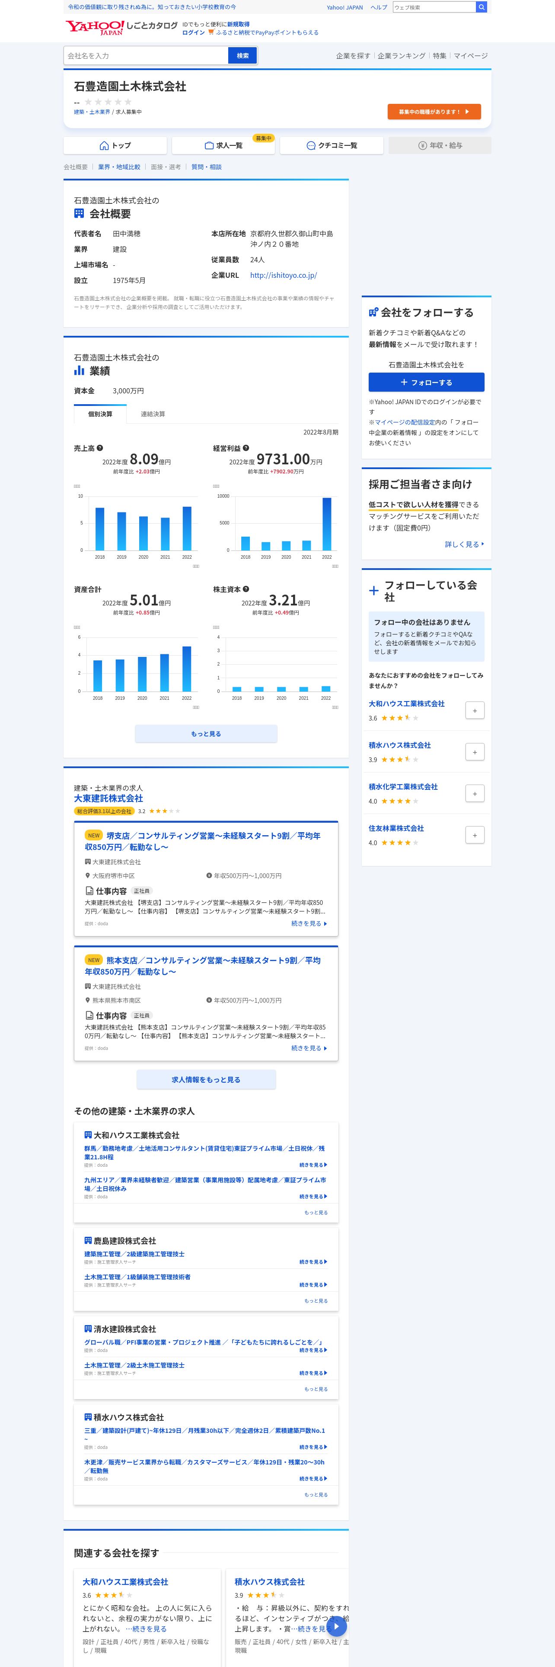Open 住友林業株式会社 in follow recommendations
The height and width of the screenshot is (1667, 555).
(396, 828)
